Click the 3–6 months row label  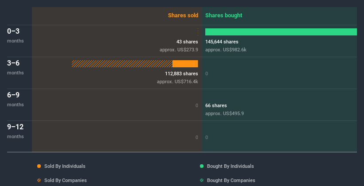pos(16,67)
